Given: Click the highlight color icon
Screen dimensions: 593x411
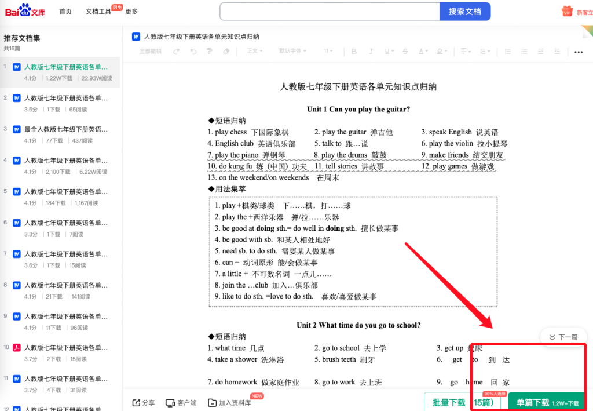Looking at the screenshot, I should click(440, 51).
